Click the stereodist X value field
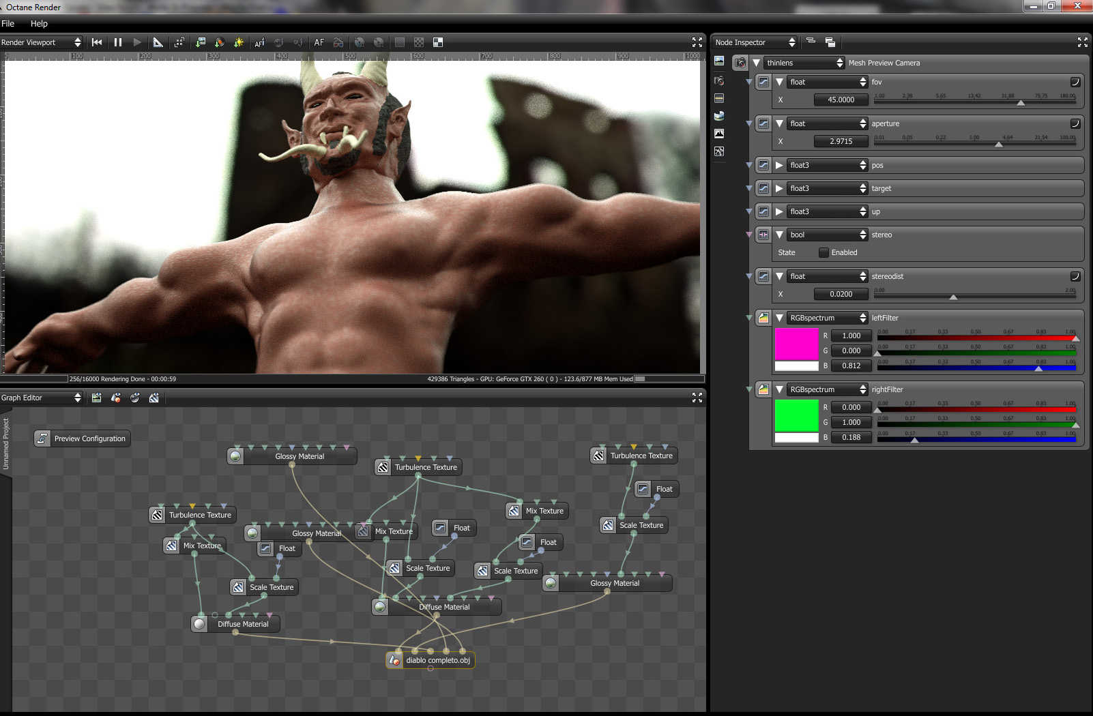Screen dimensions: 1093x716 pos(841,294)
